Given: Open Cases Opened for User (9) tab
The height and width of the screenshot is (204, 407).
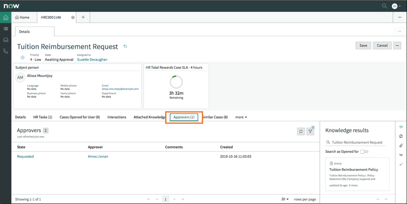Looking at the screenshot, I should (80, 117).
